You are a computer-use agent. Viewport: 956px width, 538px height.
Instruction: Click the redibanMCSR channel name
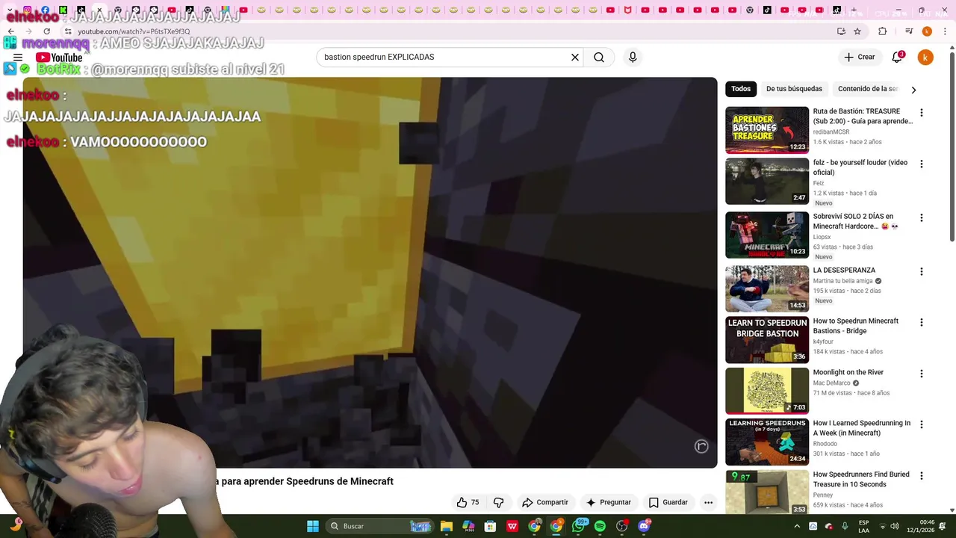point(831,132)
